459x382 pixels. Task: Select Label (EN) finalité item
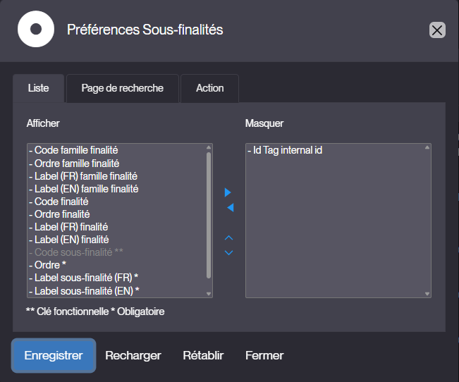pyautogui.click(x=116, y=240)
